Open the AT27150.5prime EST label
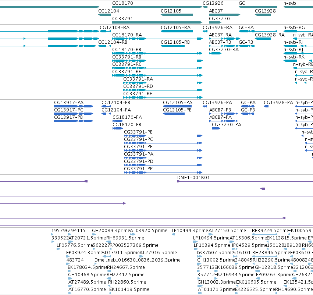This screenshot has height=295, width=313. pos(227,231)
